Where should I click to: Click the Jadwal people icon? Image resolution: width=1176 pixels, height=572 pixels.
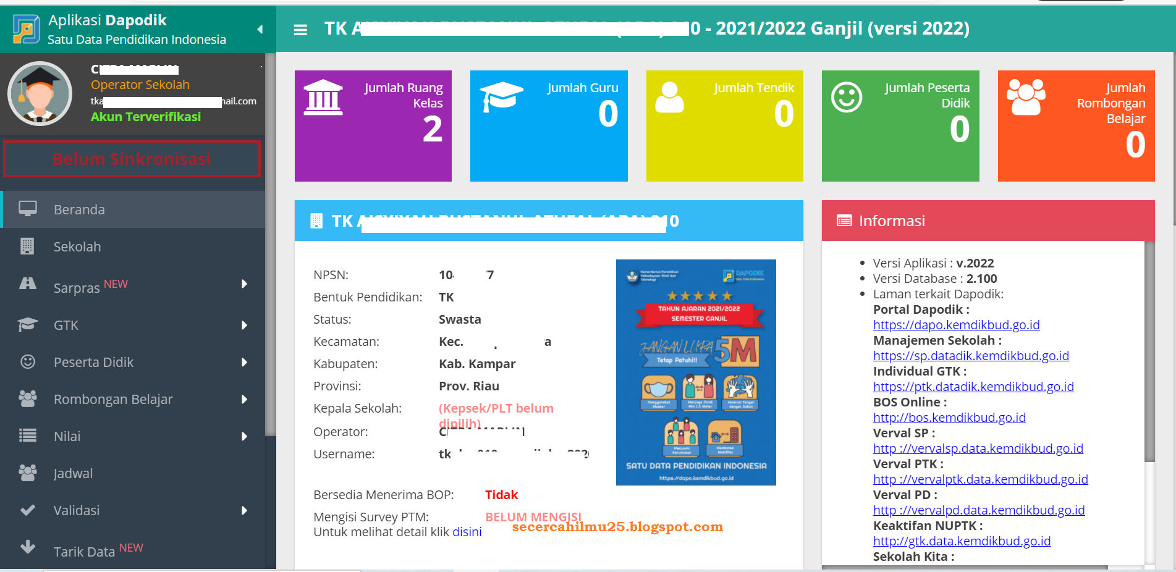28,473
